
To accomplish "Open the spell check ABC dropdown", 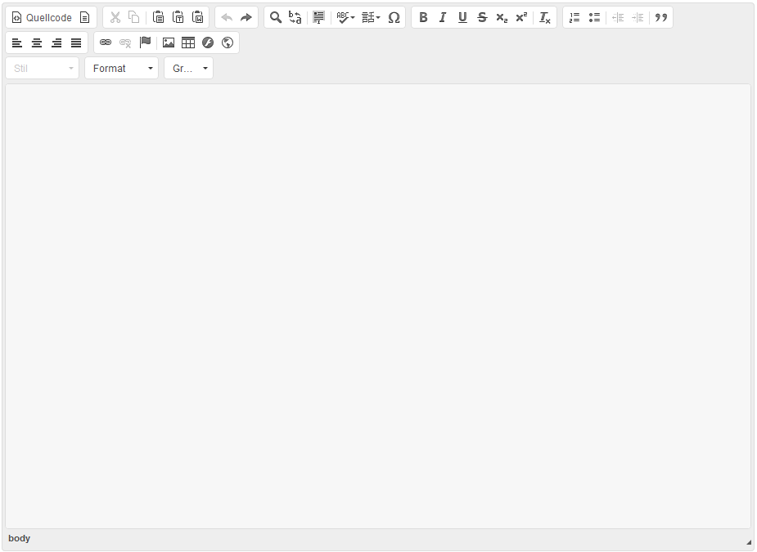I will click(x=345, y=17).
